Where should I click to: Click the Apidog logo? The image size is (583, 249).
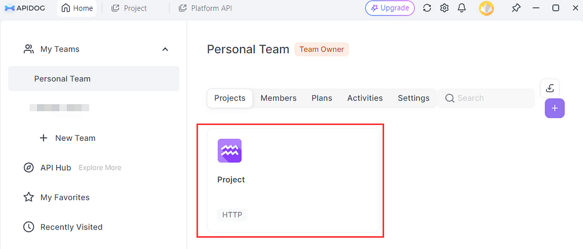pos(24,8)
